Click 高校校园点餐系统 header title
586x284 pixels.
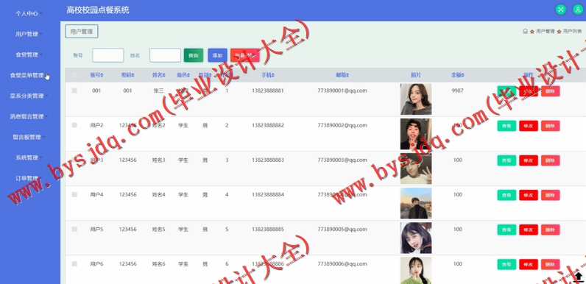pyautogui.click(x=98, y=10)
